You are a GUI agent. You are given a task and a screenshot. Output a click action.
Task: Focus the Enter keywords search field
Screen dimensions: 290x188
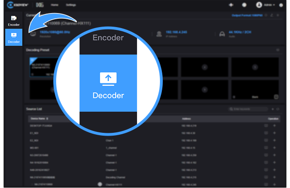coord(248,109)
